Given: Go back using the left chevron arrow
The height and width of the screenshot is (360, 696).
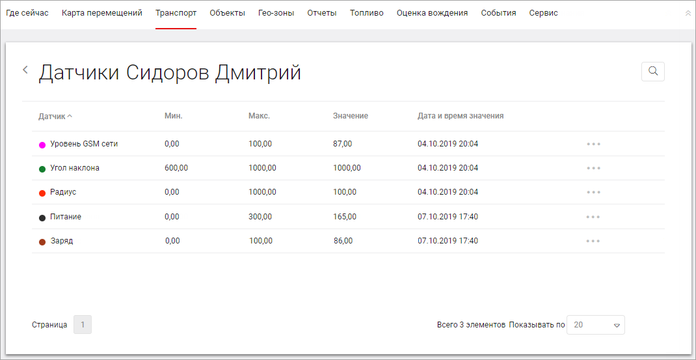Looking at the screenshot, I should tap(25, 70).
